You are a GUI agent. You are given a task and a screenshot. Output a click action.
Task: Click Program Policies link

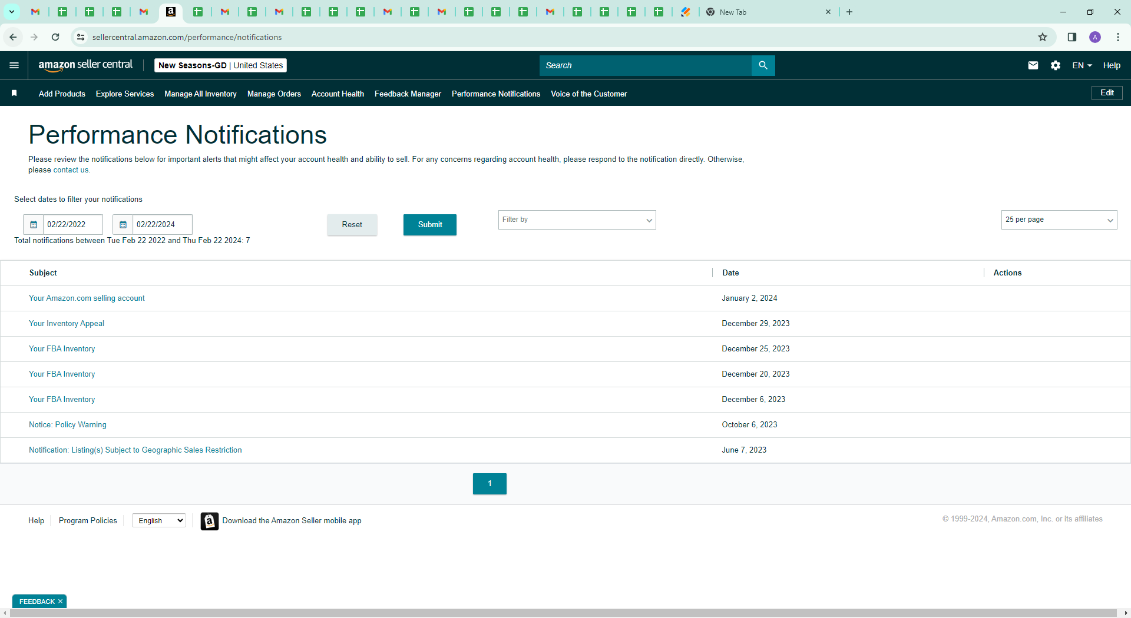coord(88,521)
